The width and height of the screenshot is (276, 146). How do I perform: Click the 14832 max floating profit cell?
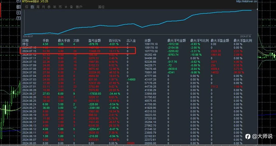point(215,72)
